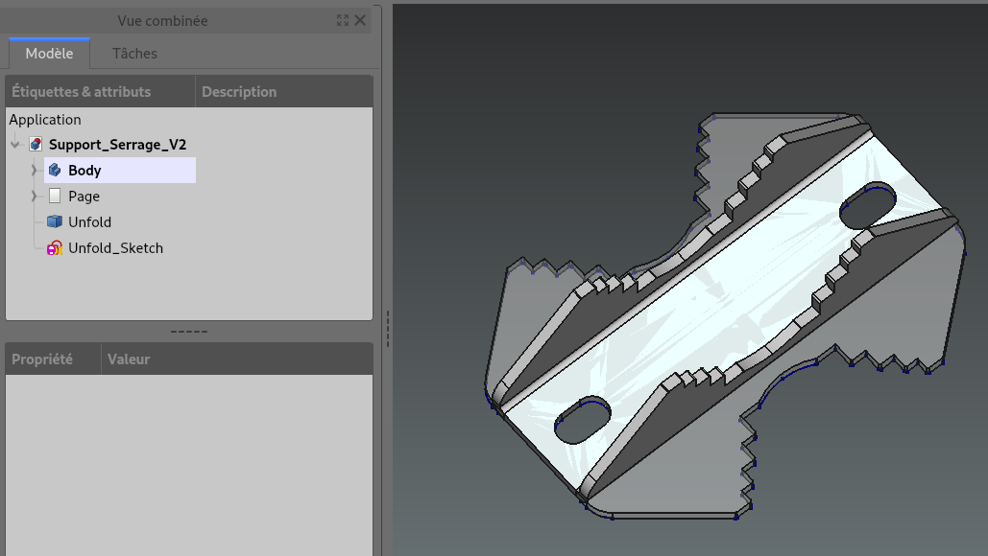Click the vertical splitter beside the 3D view
Image resolution: width=988 pixels, height=556 pixels.
(x=387, y=327)
